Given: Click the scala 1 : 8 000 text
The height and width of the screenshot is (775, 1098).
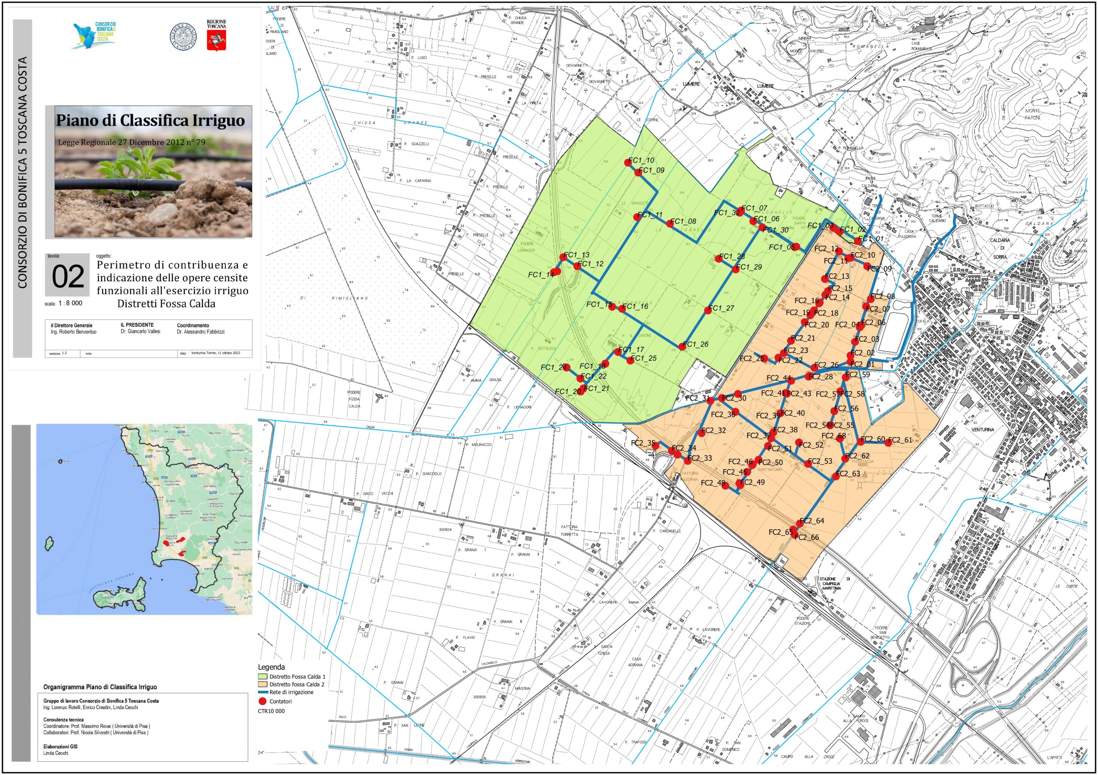Looking at the screenshot, I should point(64,303).
